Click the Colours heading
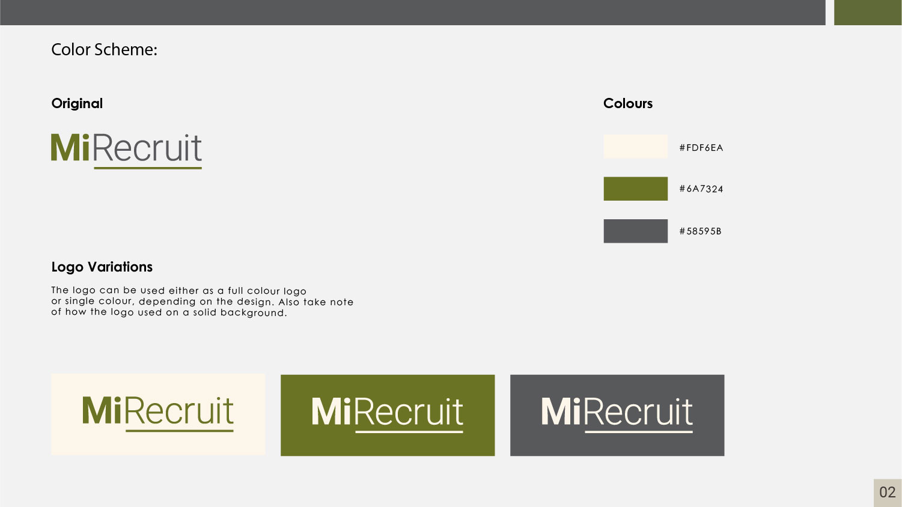This screenshot has width=902, height=507. [627, 103]
